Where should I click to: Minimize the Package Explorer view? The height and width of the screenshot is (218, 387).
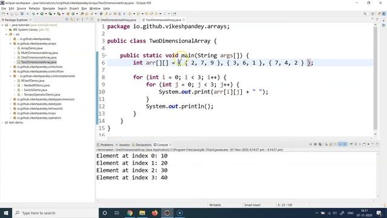[87, 19]
